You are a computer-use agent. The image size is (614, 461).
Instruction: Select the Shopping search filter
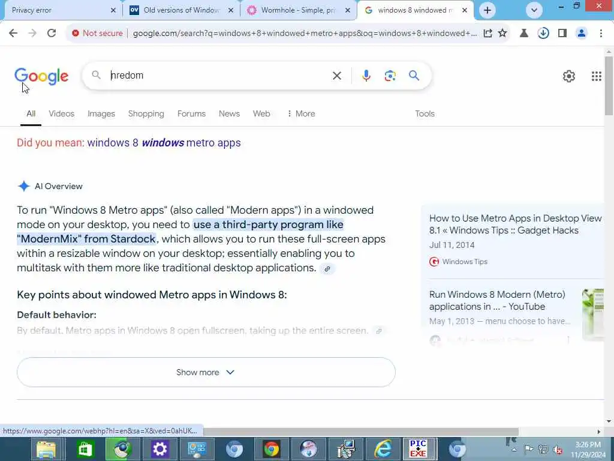click(146, 113)
